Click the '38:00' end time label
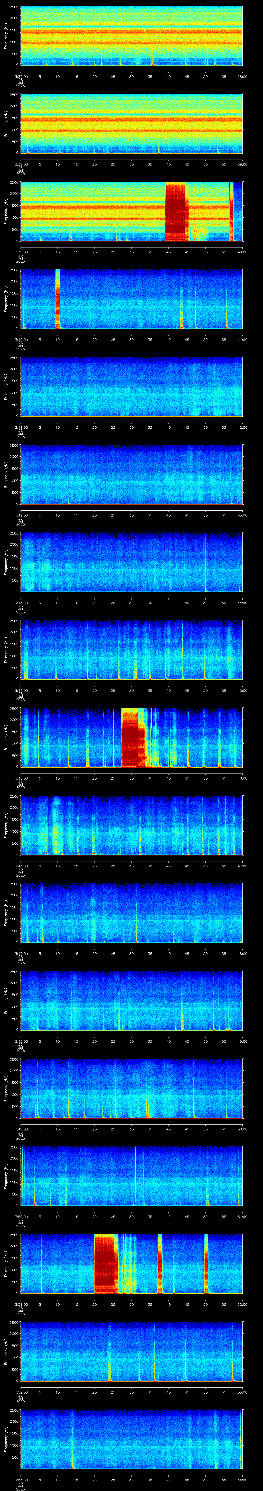The height and width of the screenshot is (1491, 263). pyautogui.click(x=243, y=76)
